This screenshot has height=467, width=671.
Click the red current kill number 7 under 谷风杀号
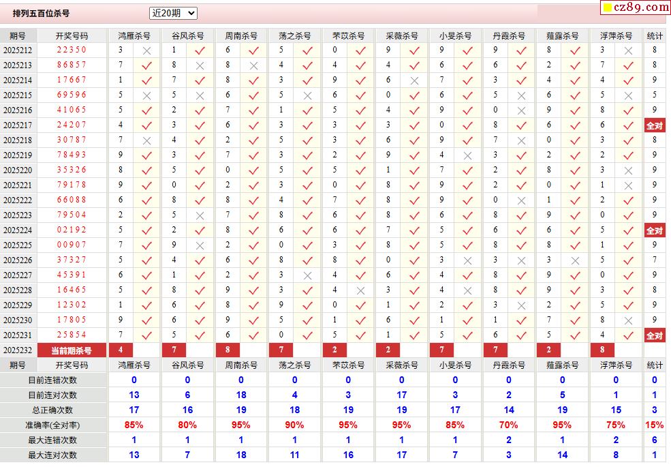click(174, 350)
